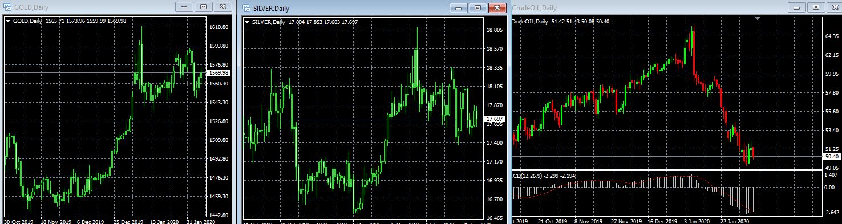Minimize the SILVER,Daily chart window
This screenshot has height=224, width=842.
(x=459, y=8)
